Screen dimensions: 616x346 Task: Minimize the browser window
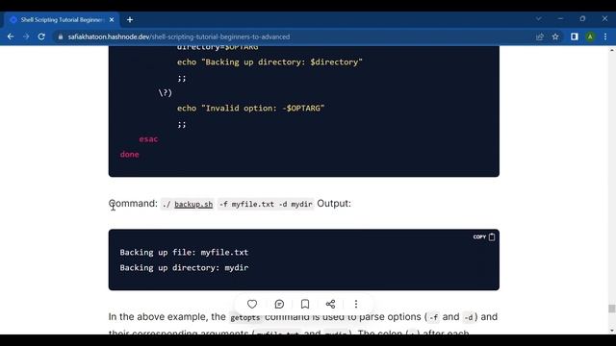point(560,19)
